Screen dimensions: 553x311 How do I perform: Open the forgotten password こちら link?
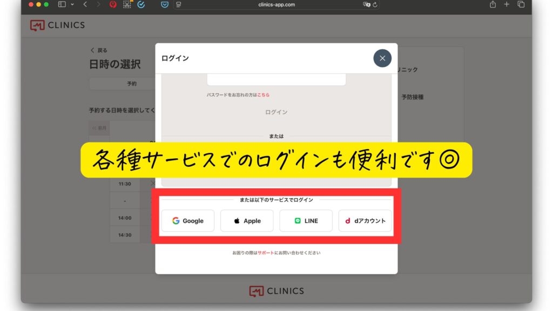click(263, 95)
